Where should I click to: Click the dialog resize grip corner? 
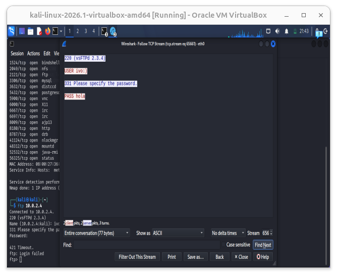274,263
